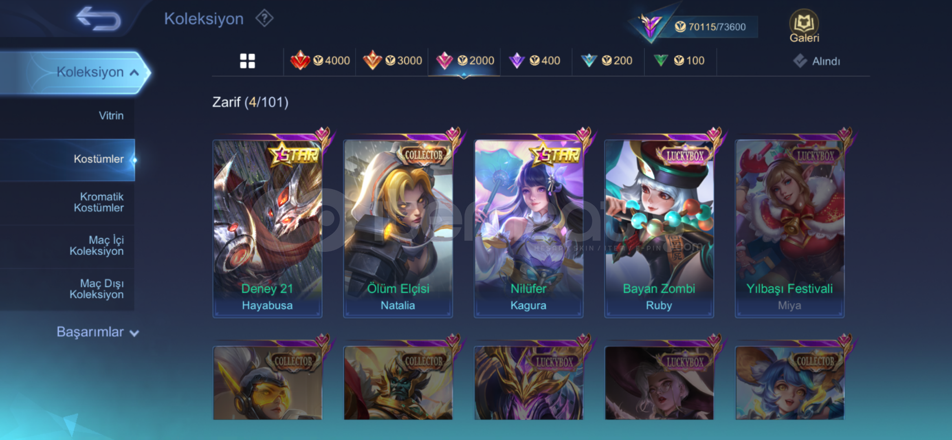952x440 pixels.
Task: Open the help question-mark icon beside Koleksiyon
Action: [264, 19]
